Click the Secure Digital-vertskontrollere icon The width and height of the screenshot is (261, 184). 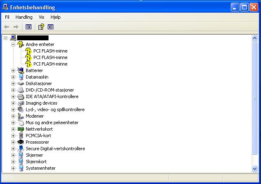pyautogui.click(x=21, y=149)
